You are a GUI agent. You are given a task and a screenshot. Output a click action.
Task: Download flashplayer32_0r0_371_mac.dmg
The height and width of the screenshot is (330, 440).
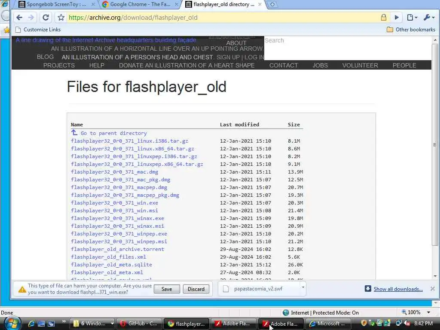tap(114, 172)
